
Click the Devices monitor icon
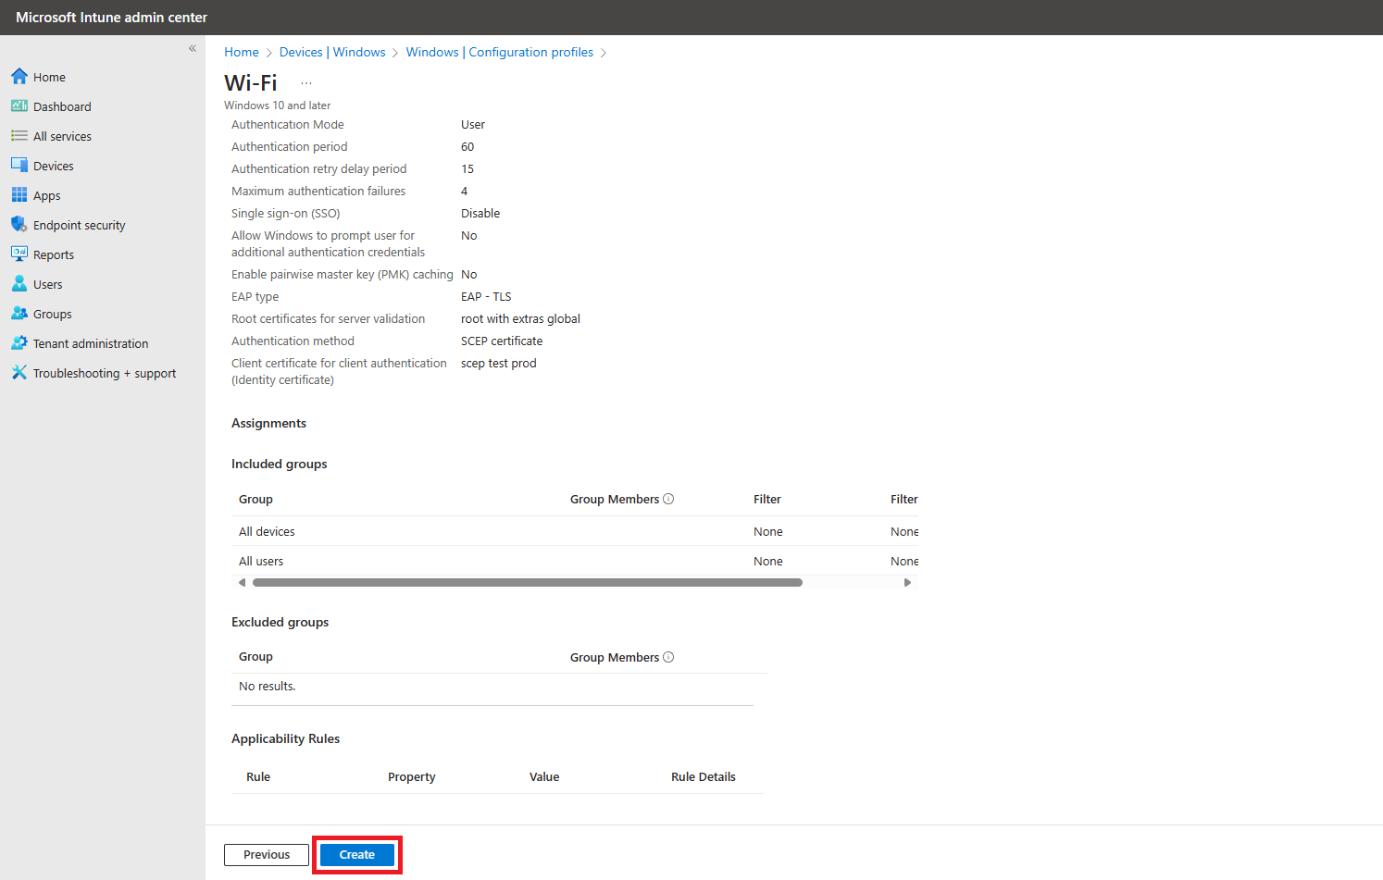click(19, 165)
